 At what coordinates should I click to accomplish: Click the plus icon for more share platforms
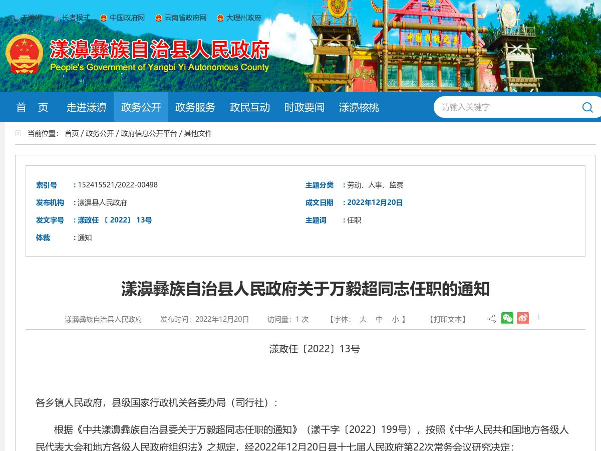click(x=538, y=317)
